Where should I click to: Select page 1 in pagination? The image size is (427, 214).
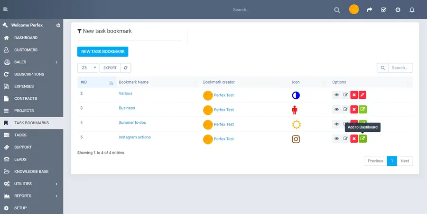coord(392,161)
